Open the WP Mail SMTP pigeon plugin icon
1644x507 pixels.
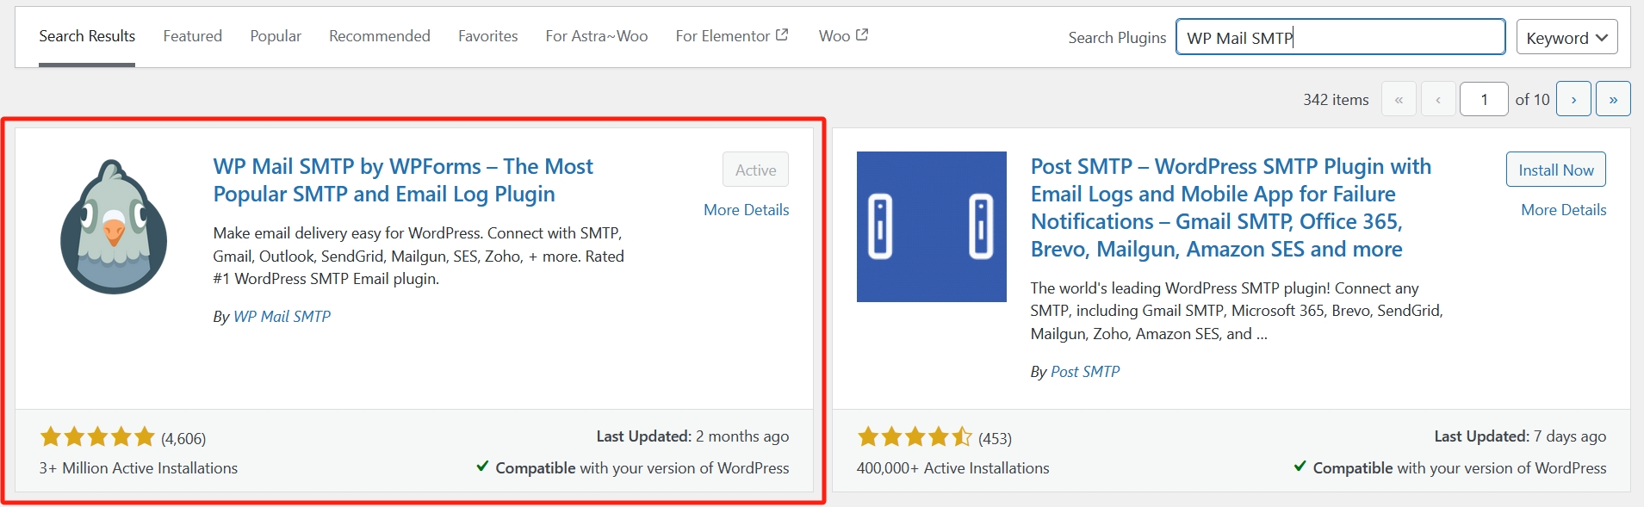pyautogui.click(x=114, y=227)
